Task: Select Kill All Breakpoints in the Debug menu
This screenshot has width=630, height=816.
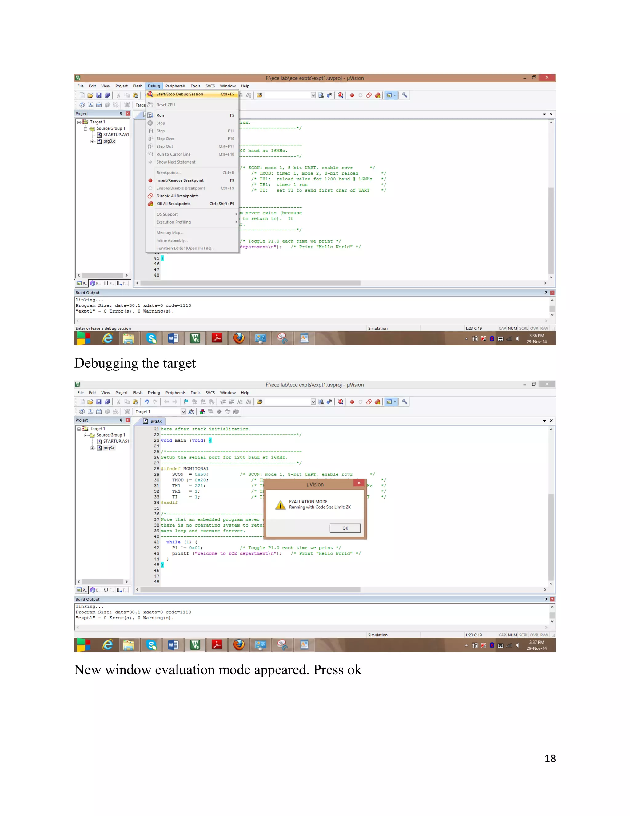Action: (x=192, y=204)
